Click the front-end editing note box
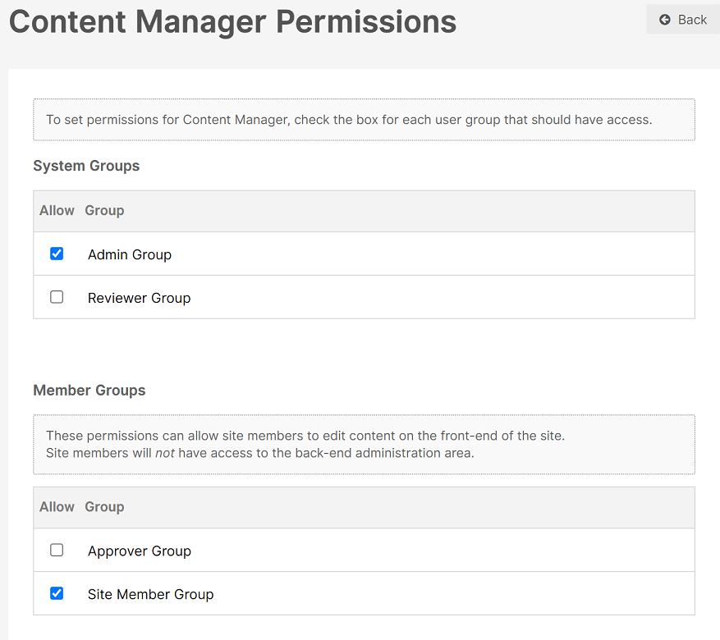 [365, 445]
